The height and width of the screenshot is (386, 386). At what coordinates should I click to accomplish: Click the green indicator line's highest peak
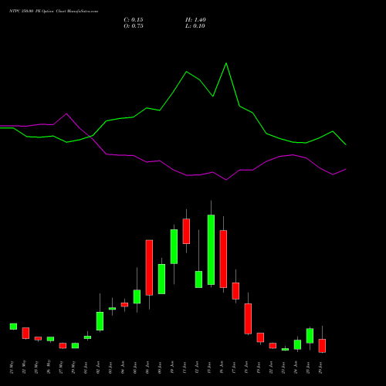[226, 63]
